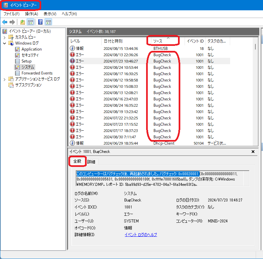Expand the カスタム ビュー tree node
The image size is (263, 259).
pos(5,38)
